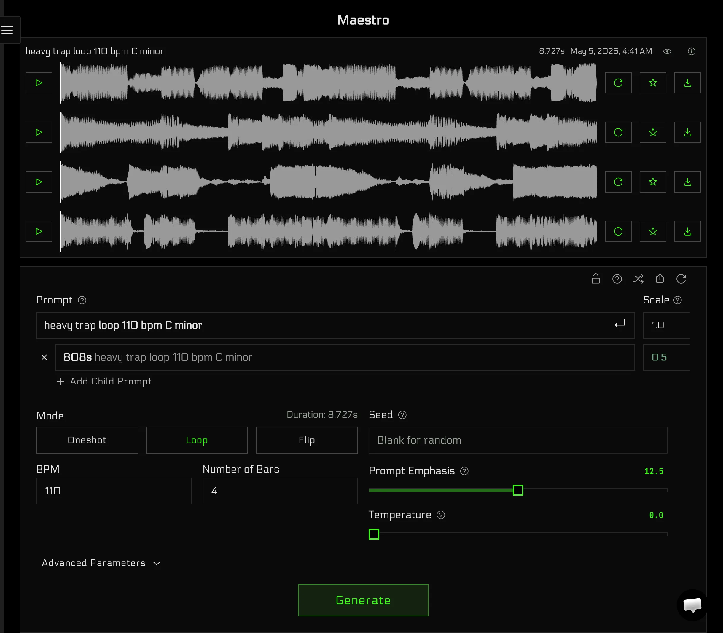Click Add Child Prompt
723x633 pixels.
tap(104, 381)
